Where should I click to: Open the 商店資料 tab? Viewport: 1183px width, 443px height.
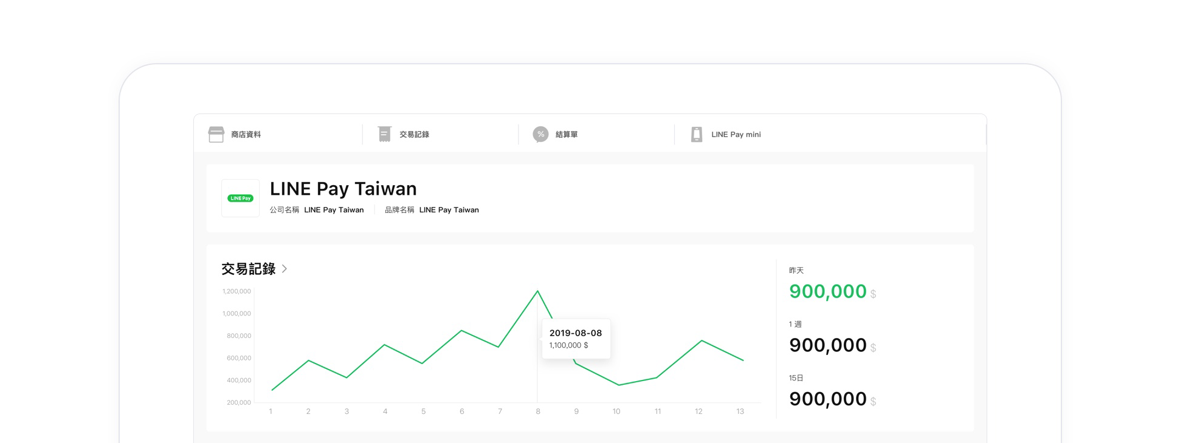(246, 135)
